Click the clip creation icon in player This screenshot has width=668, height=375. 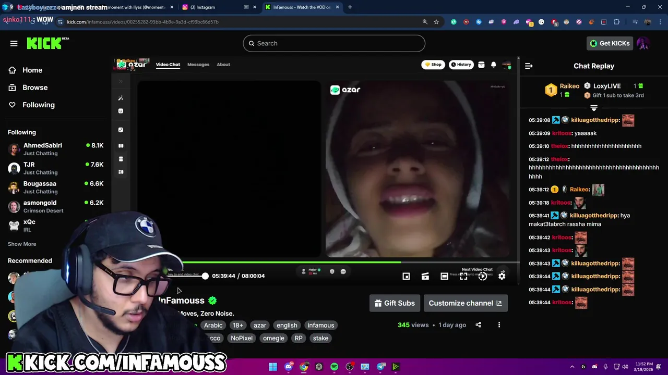425,277
